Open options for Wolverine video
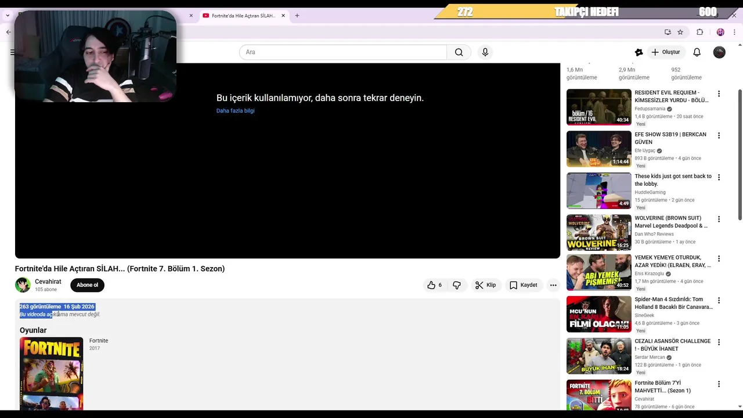Screen dimensions: 743x418 719,219
